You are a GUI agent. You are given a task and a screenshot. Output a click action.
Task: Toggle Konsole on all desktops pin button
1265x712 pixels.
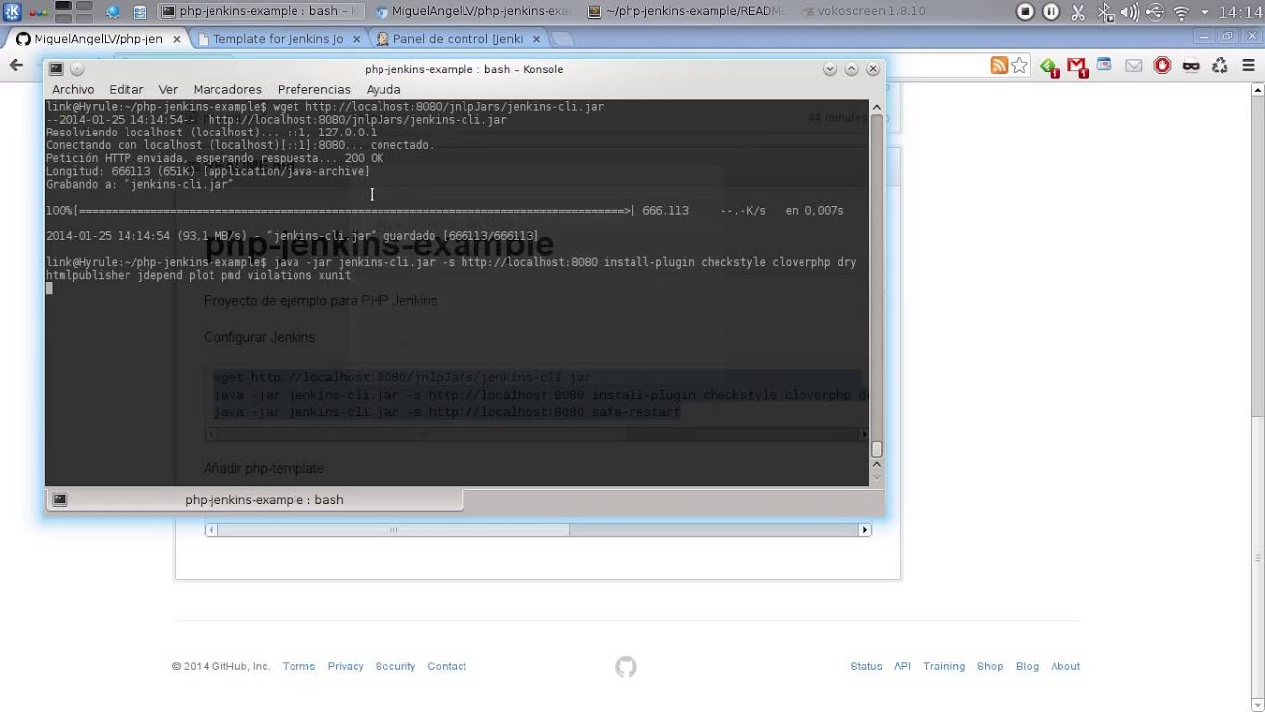point(77,69)
